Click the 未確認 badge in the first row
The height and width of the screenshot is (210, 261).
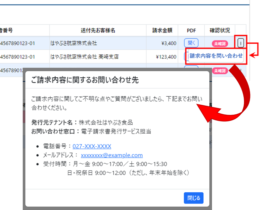pos(220,43)
